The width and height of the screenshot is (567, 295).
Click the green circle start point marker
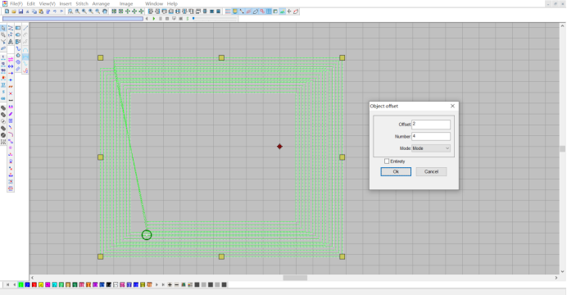[x=147, y=235]
